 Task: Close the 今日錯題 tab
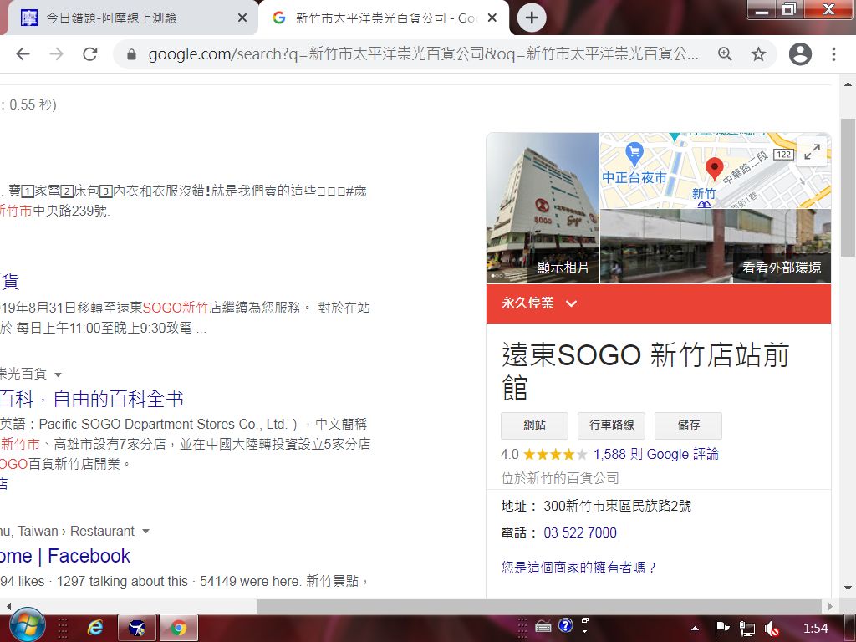tap(242, 18)
